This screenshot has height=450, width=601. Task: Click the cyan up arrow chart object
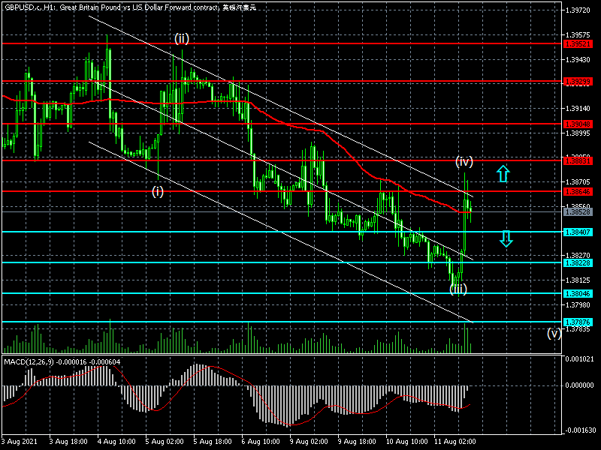click(503, 173)
